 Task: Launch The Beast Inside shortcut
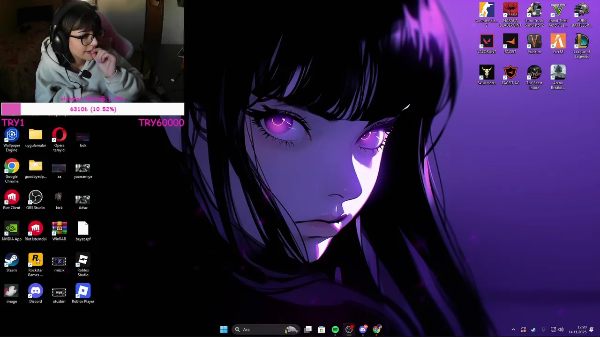[x=534, y=78]
